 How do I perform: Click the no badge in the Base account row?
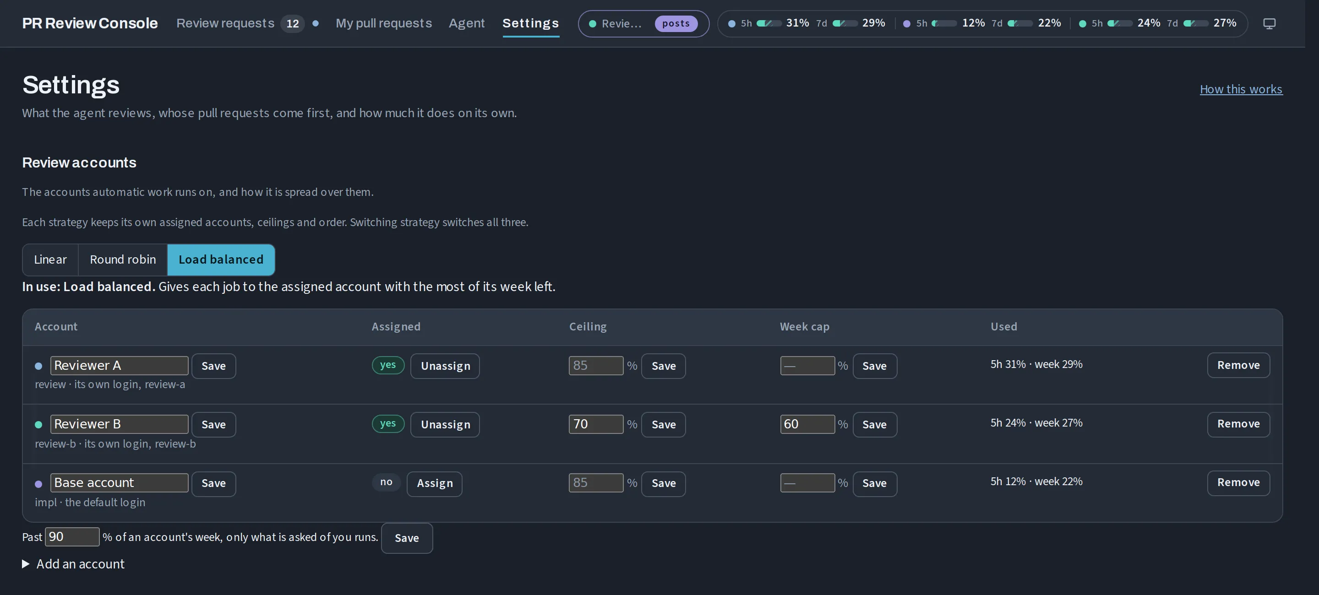[386, 482]
